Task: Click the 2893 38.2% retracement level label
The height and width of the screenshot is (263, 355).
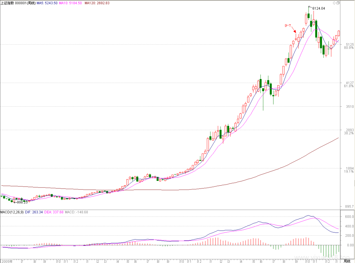Action: [349, 132]
